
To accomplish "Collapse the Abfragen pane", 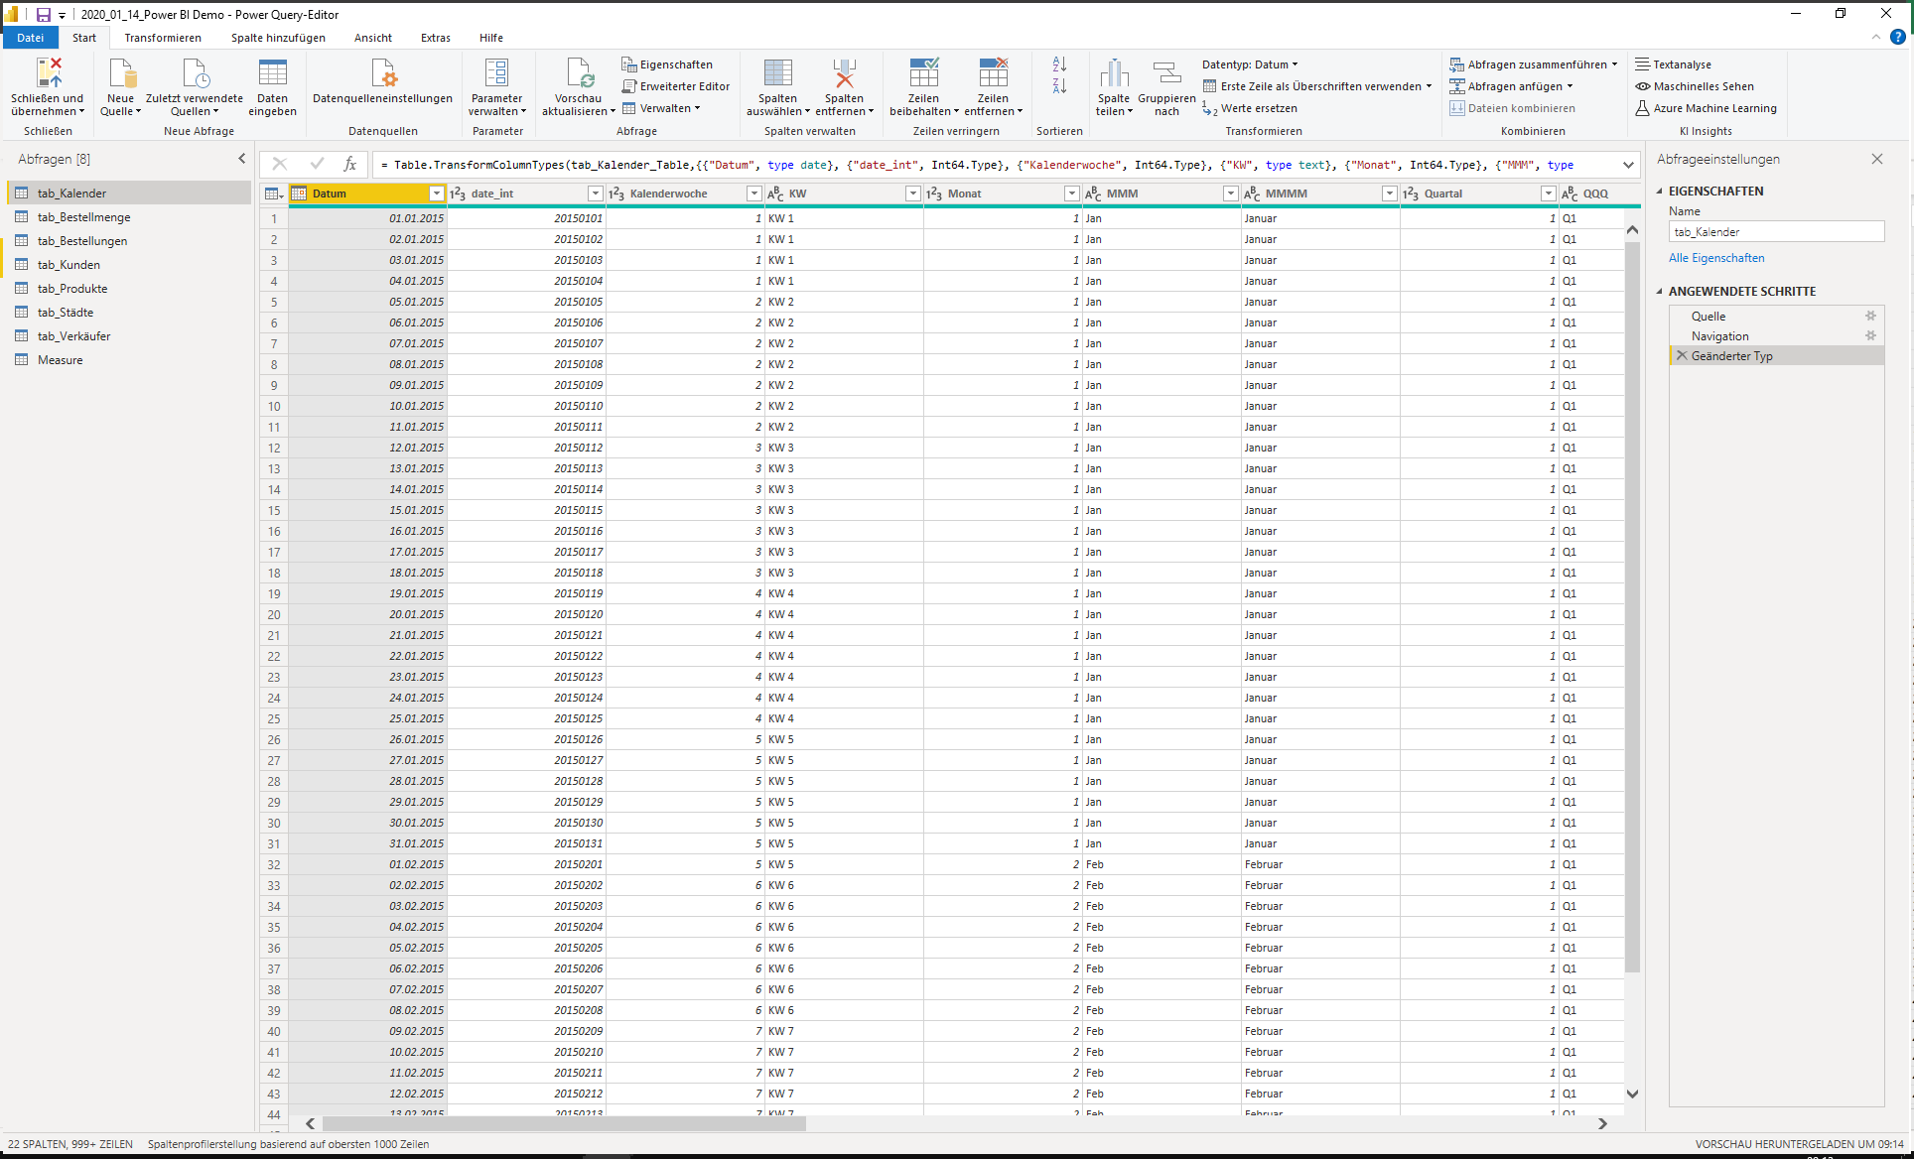I will point(241,159).
